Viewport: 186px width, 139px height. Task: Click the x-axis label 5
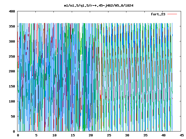coord(36,135)
